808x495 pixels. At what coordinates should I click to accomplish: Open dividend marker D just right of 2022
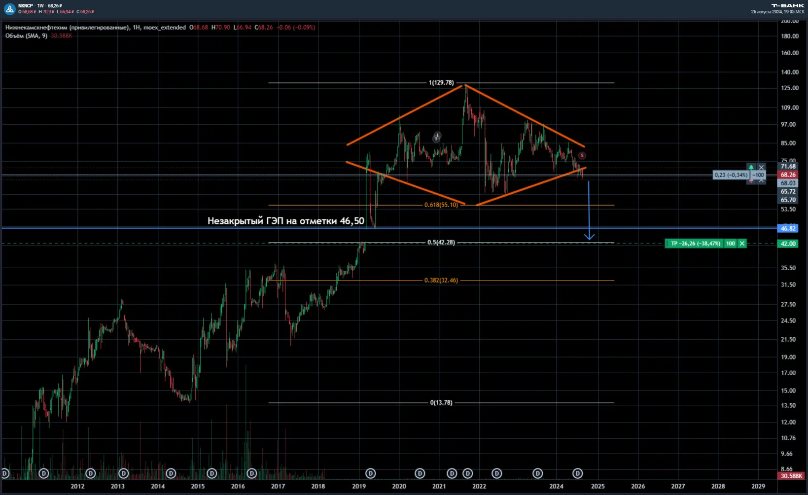tap(496, 473)
